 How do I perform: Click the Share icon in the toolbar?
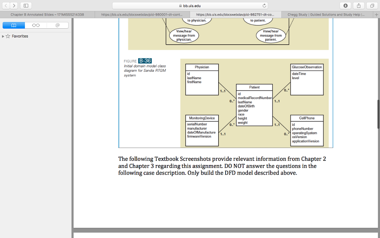[357, 6]
